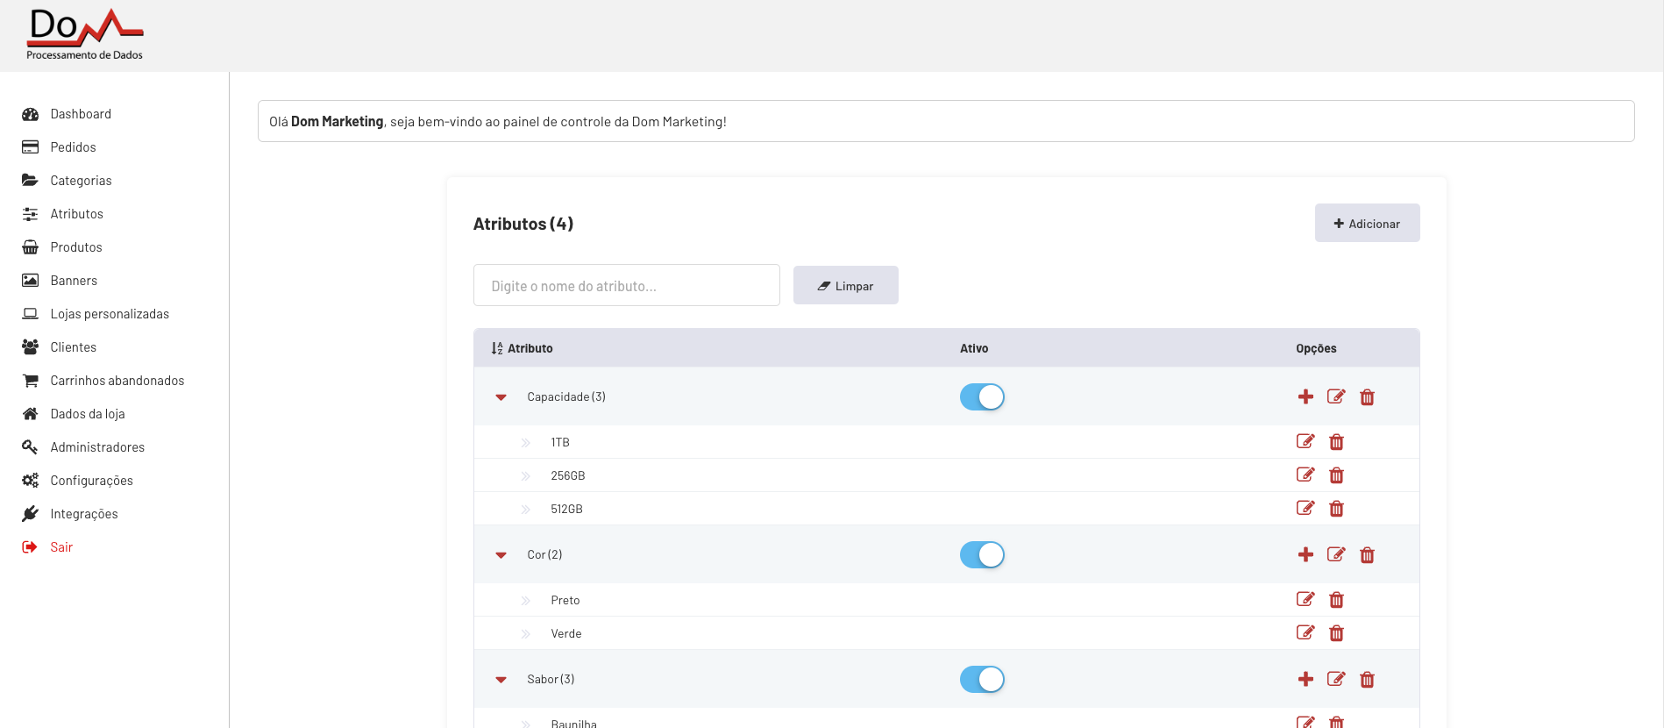The height and width of the screenshot is (728, 1664).
Task: Collapse the Sabor attribute list
Action: tap(501, 680)
